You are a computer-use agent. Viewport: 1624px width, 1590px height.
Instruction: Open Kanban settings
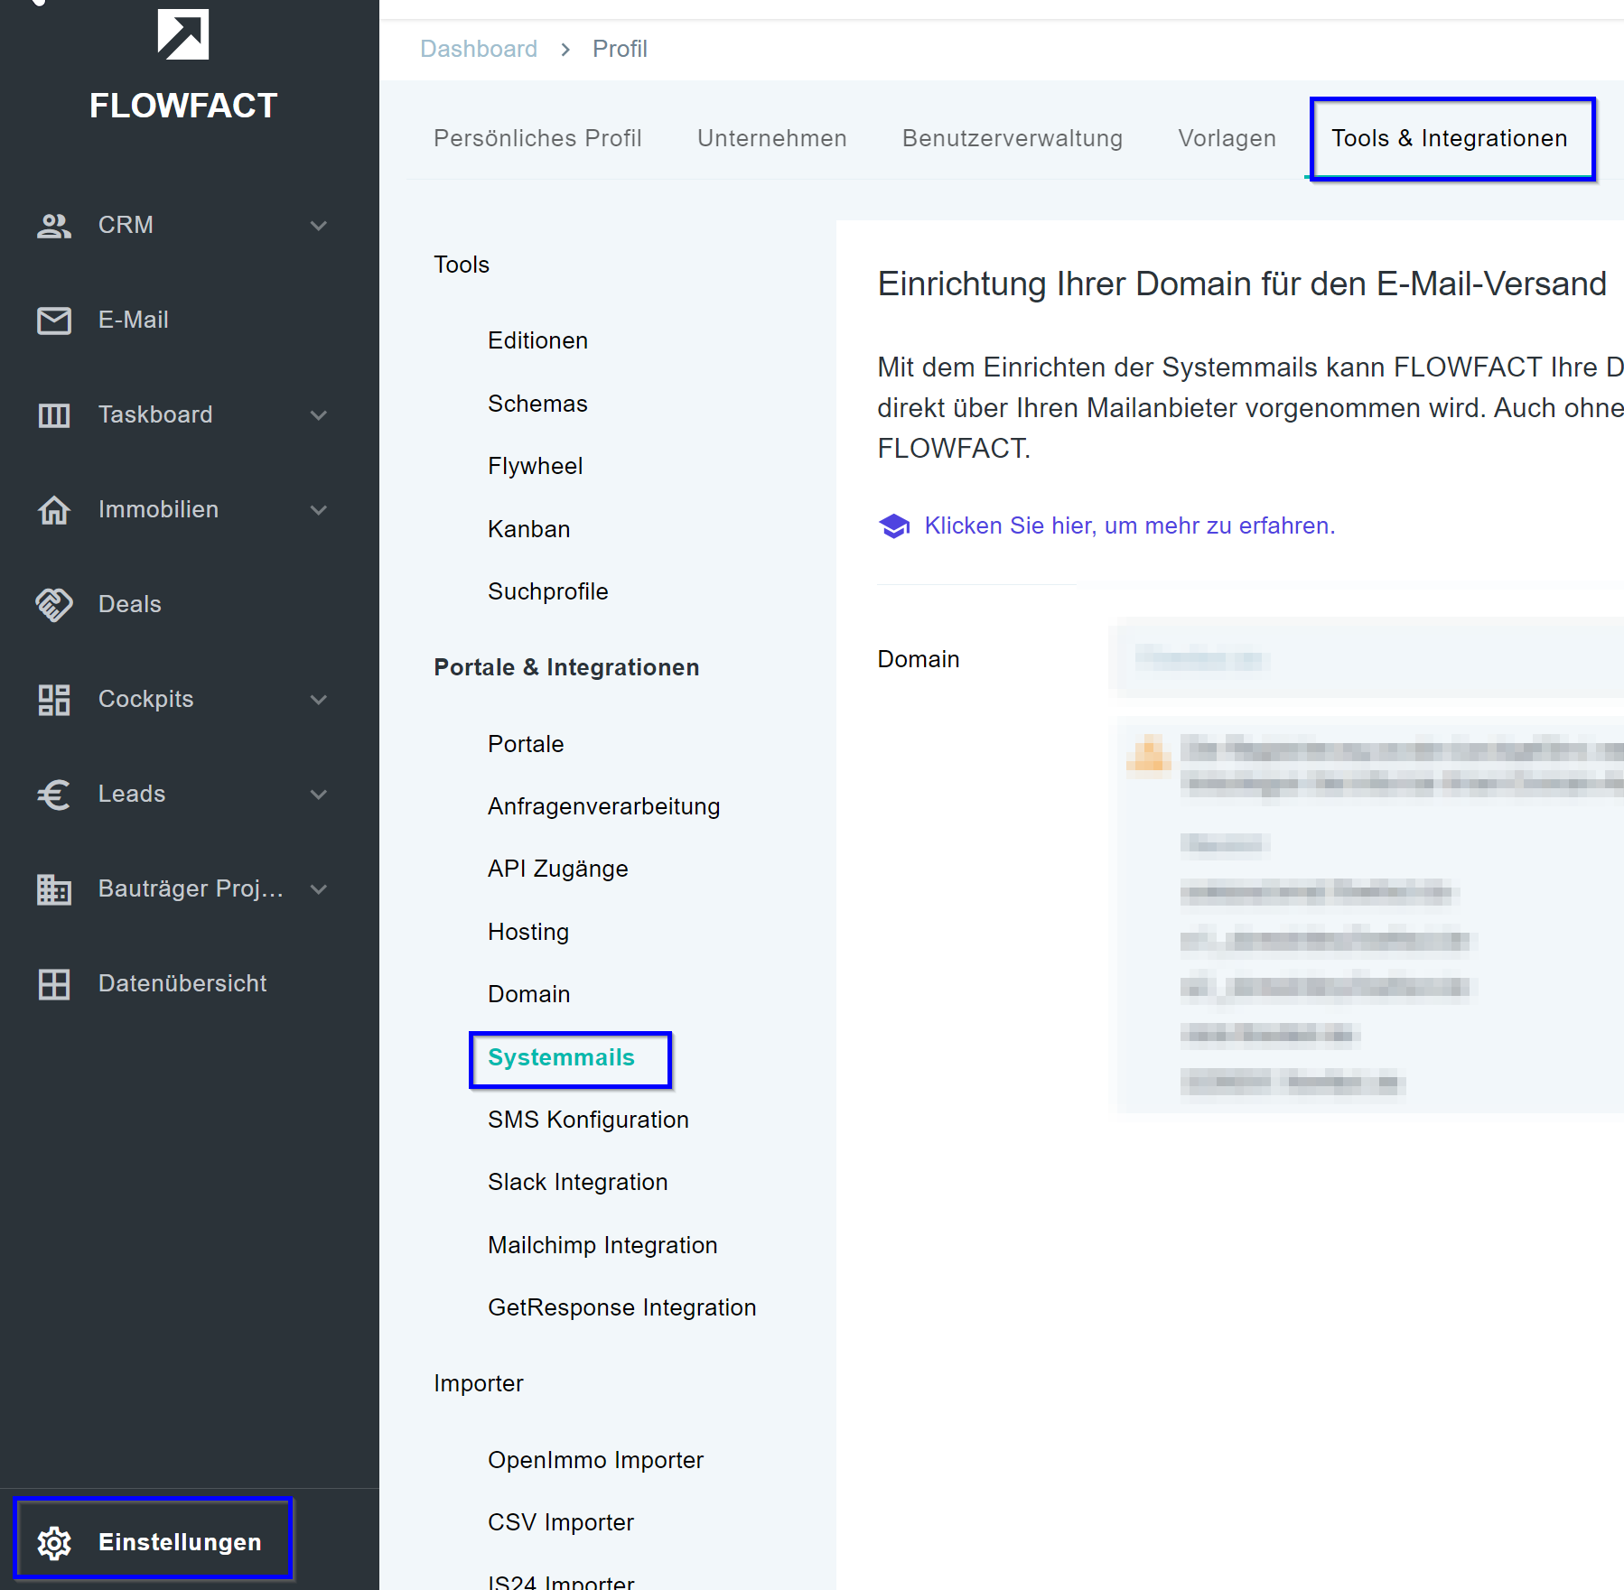pyautogui.click(x=528, y=529)
